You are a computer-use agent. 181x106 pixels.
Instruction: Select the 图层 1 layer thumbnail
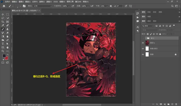(147, 43)
